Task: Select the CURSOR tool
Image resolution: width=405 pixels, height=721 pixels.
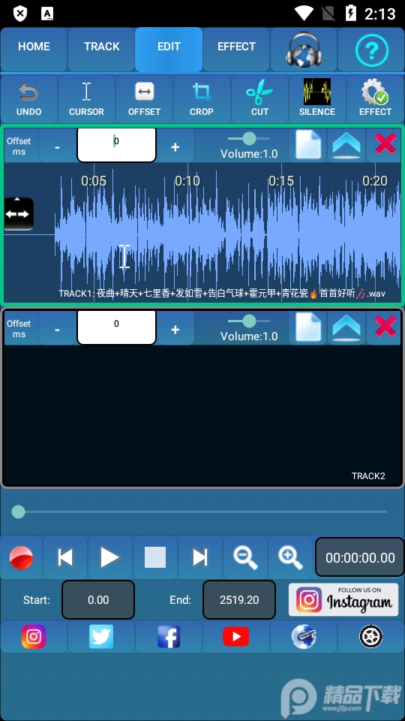Action: click(x=86, y=99)
